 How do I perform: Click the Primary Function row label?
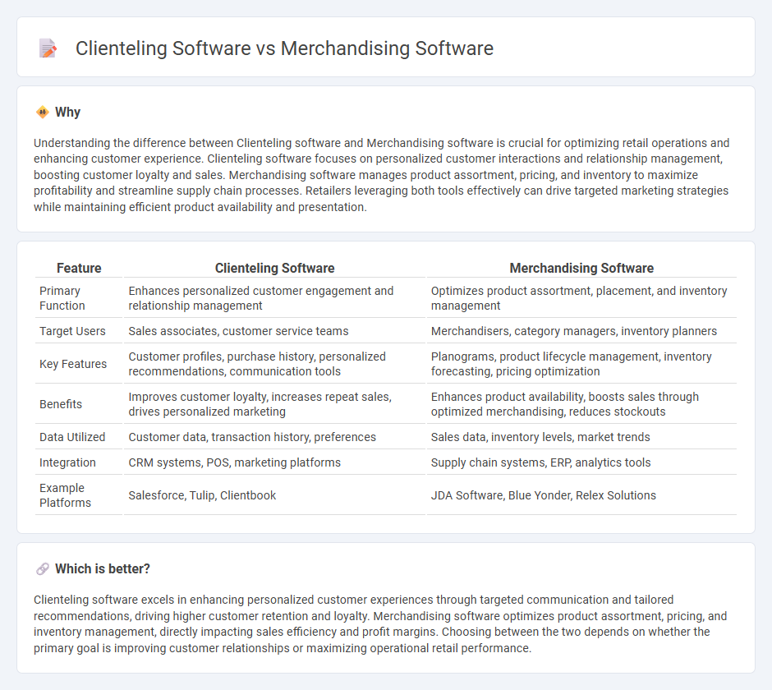(62, 298)
